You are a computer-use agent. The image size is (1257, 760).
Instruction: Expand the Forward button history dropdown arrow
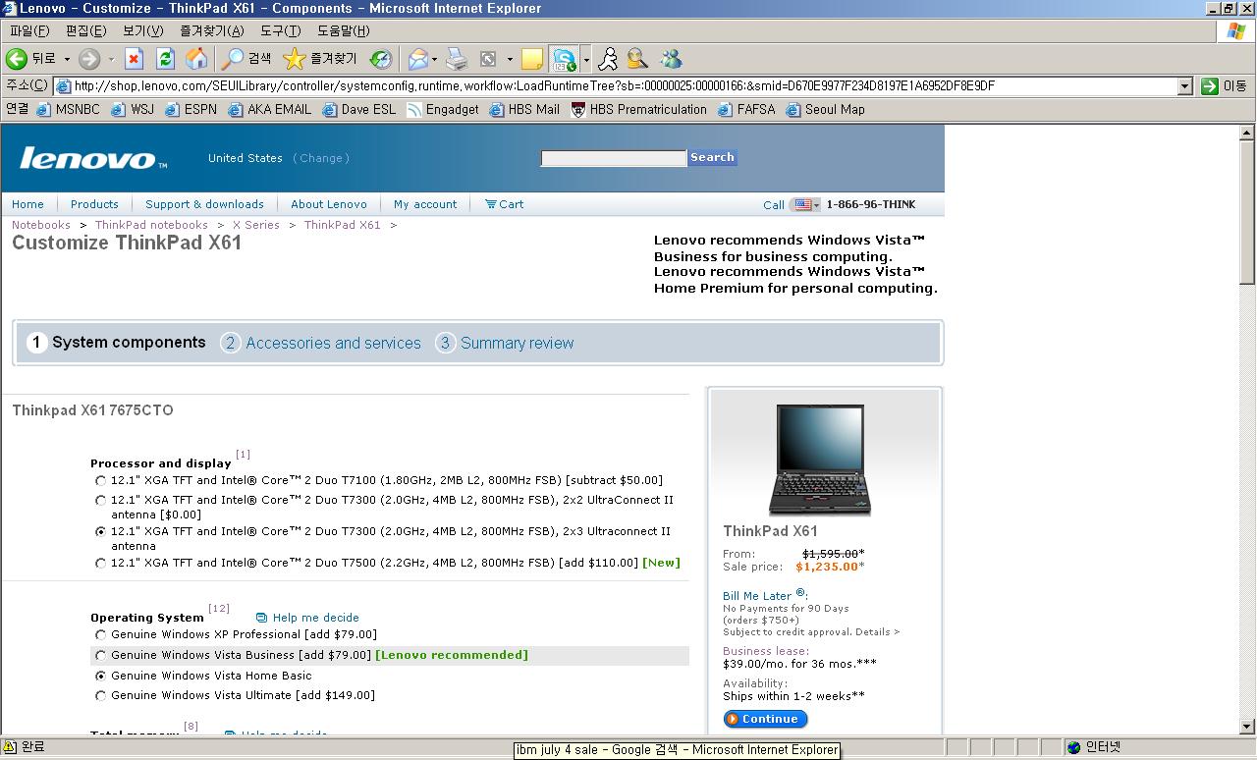click(x=111, y=59)
